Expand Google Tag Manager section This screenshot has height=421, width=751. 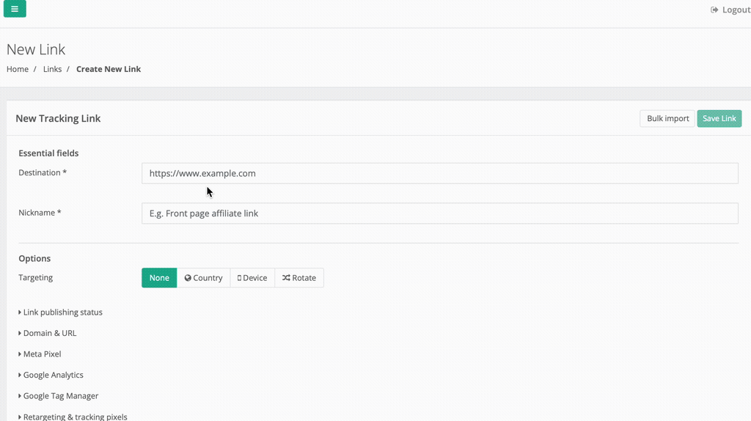(60, 396)
